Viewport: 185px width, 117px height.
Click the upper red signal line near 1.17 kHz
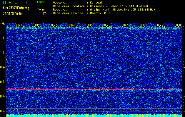pyautogui.click(x=94, y=28)
